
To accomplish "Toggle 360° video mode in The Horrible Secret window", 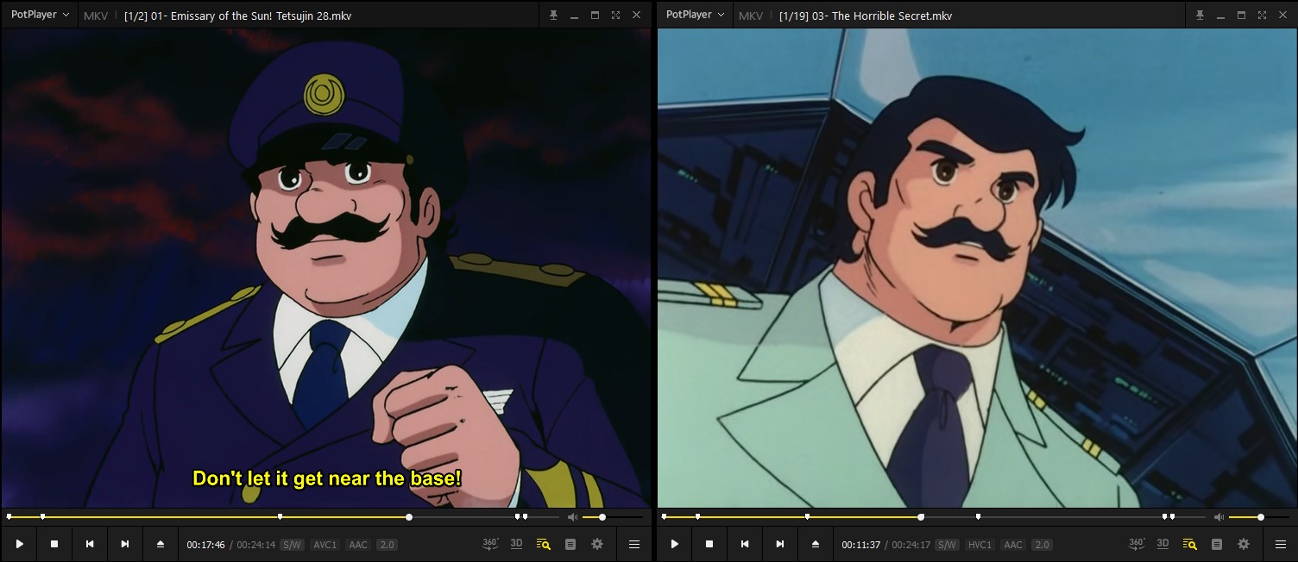I will coord(1137,544).
